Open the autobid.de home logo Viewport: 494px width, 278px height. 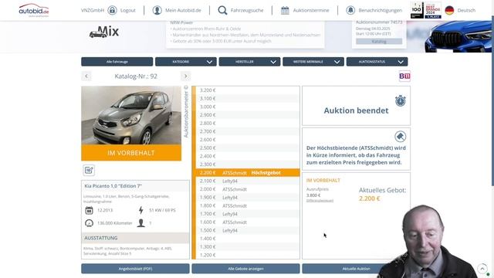[x=34, y=10]
